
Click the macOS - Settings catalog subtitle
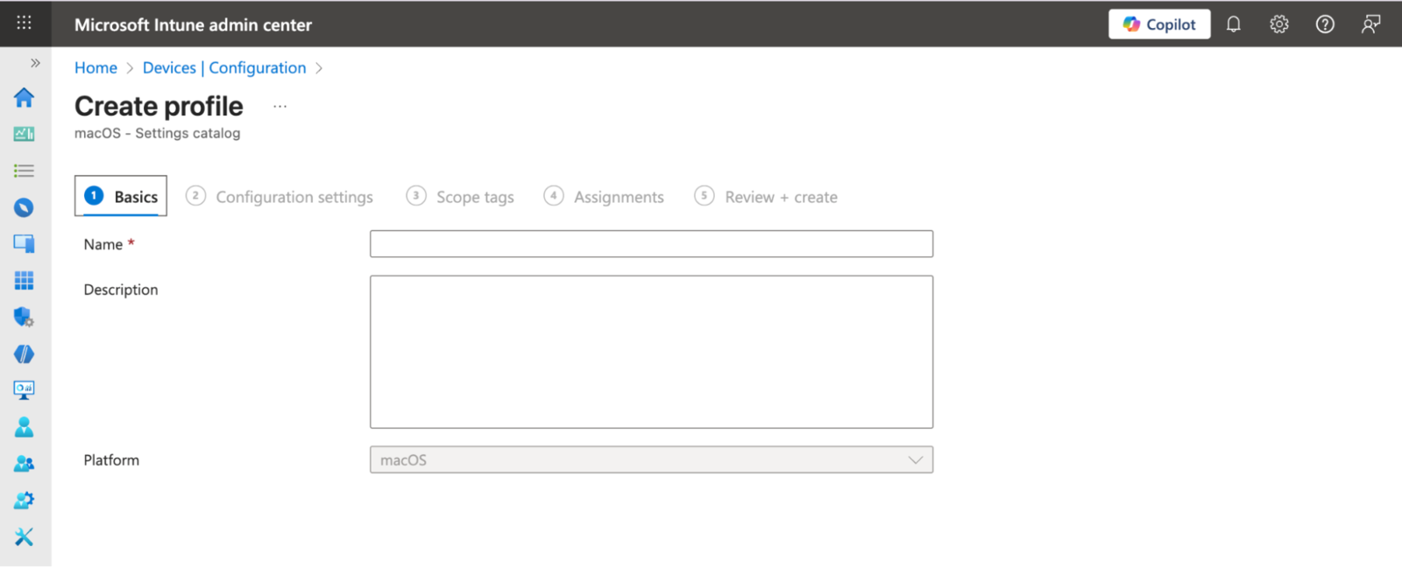pos(157,133)
